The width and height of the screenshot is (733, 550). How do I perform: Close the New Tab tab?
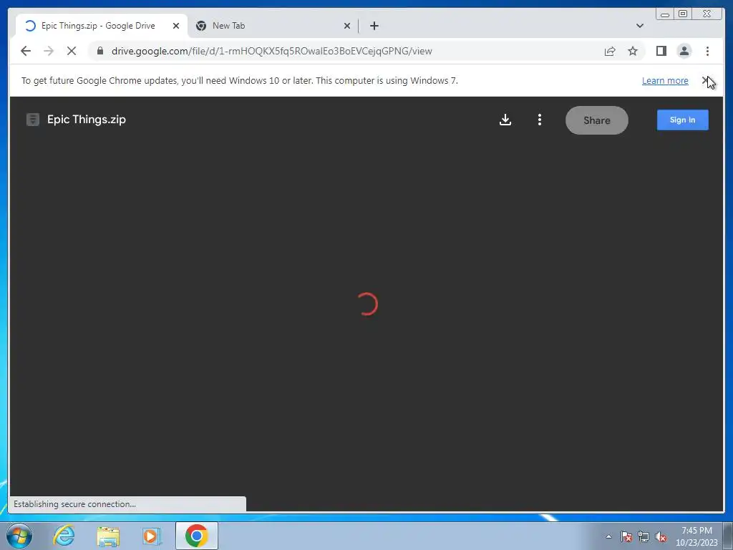click(347, 26)
